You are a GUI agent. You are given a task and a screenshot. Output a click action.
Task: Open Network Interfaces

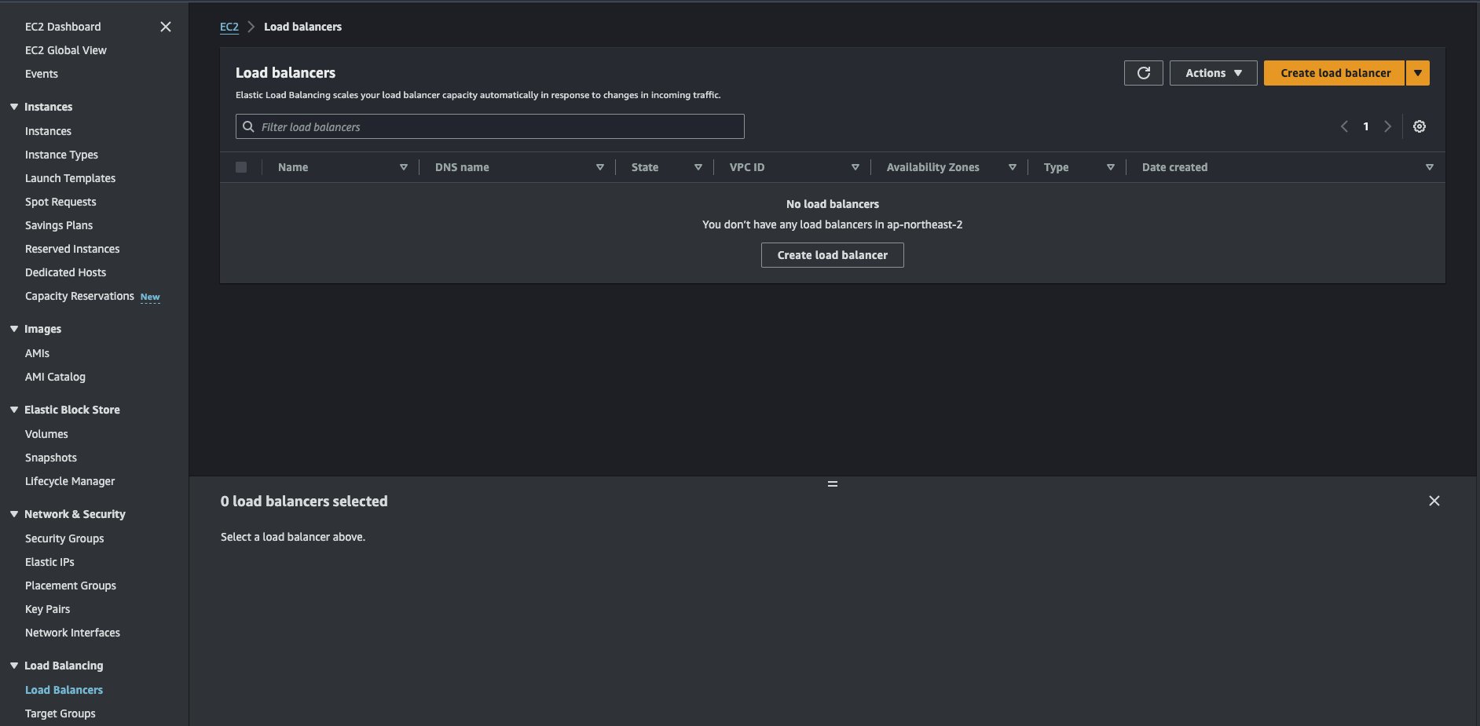pyautogui.click(x=72, y=633)
